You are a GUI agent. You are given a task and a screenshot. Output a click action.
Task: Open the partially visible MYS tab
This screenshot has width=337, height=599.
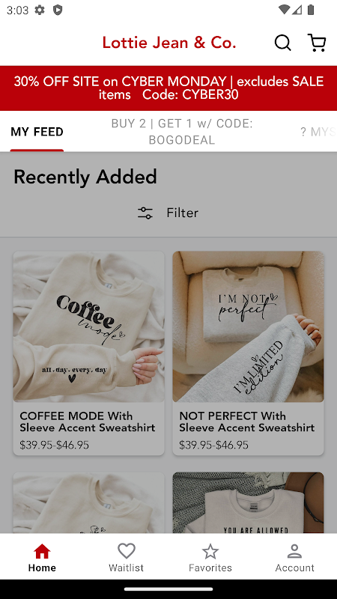pyautogui.click(x=318, y=132)
